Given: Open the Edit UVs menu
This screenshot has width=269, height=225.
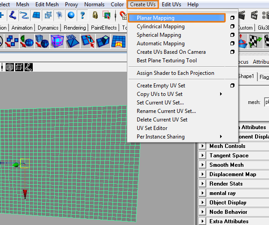Looking at the screenshot, I should [171, 4].
